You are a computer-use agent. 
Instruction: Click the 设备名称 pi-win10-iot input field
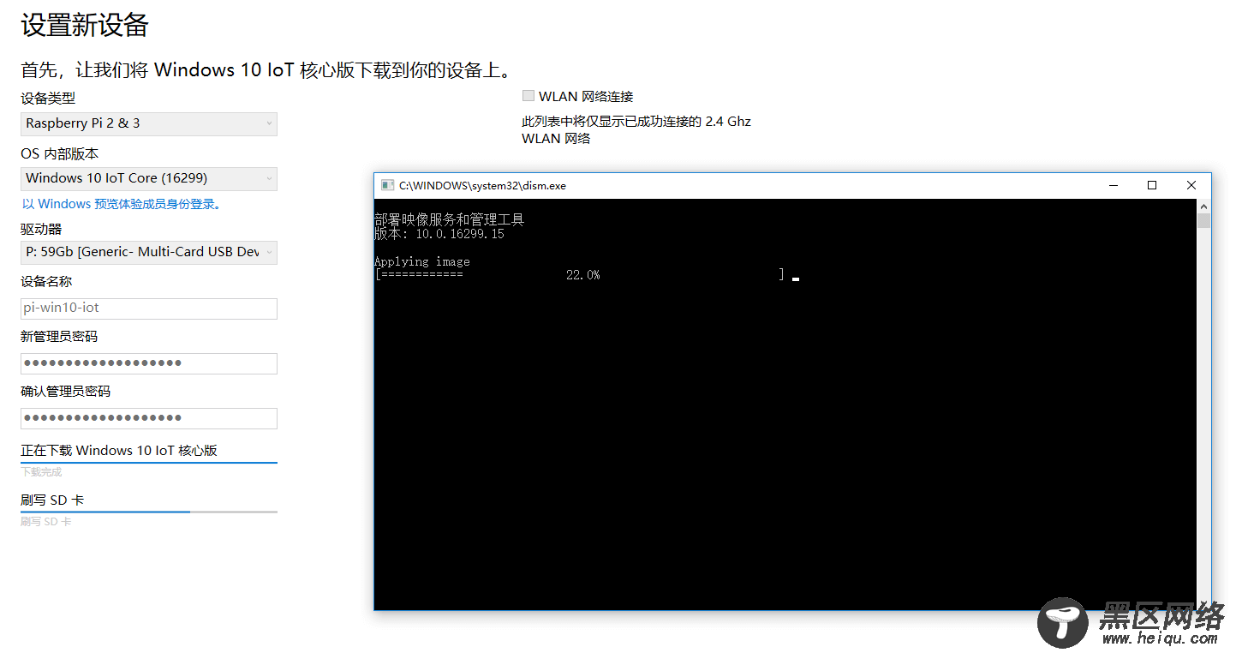click(x=149, y=309)
